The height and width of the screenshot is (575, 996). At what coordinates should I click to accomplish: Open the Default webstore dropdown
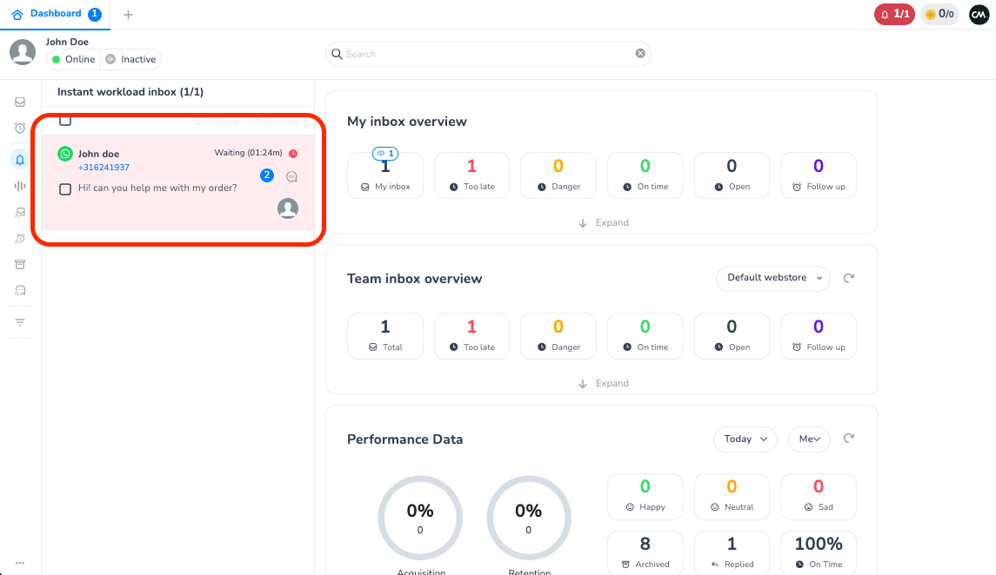point(772,278)
